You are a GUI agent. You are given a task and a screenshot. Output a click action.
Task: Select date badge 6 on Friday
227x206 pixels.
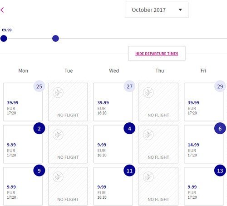[220, 128]
